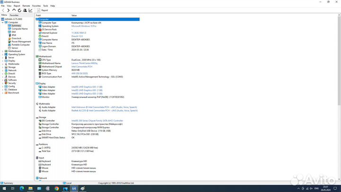This screenshot has height=192, width=341.
Task: Open the graph chart toolbar icon
Action: [30, 10]
